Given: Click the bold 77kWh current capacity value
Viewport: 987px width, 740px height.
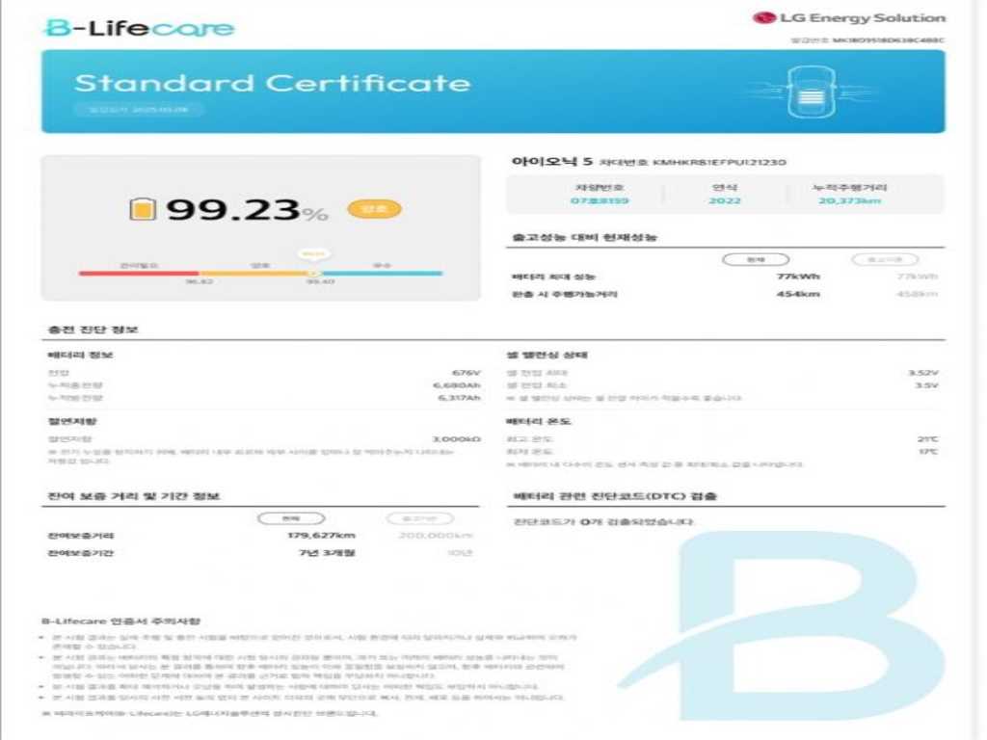Looking at the screenshot, I should coord(797,277).
